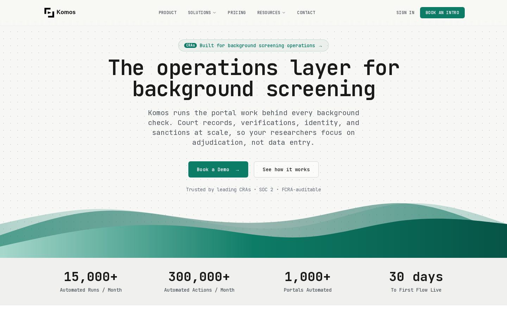Click the arrow in the announcement pill

click(x=320, y=46)
